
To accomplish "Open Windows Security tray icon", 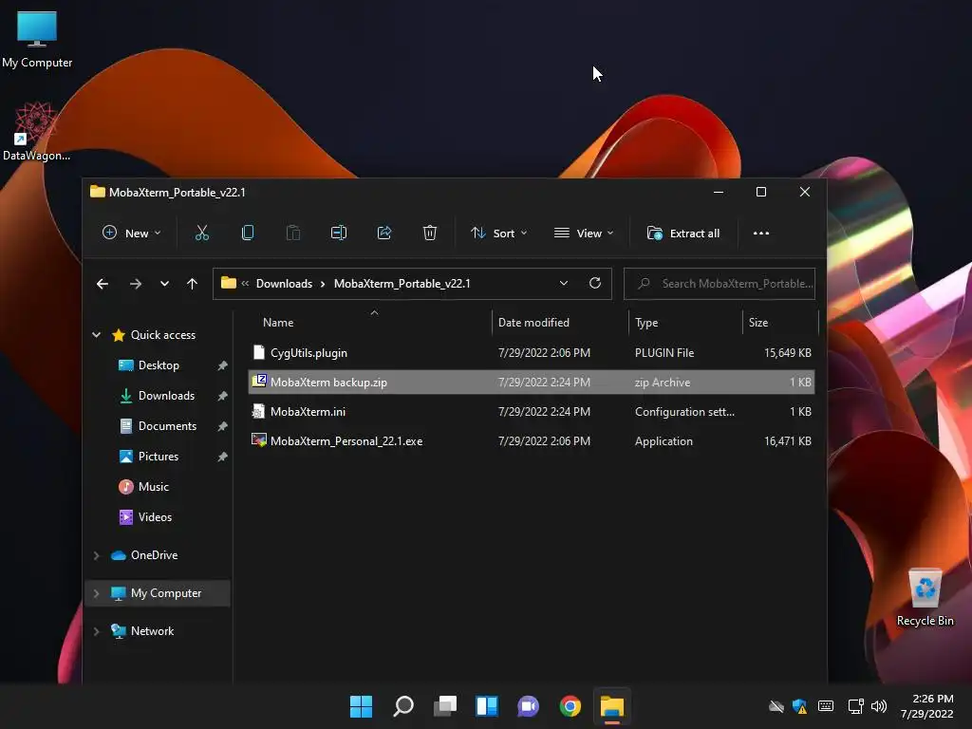I will [x=799, y=706].
